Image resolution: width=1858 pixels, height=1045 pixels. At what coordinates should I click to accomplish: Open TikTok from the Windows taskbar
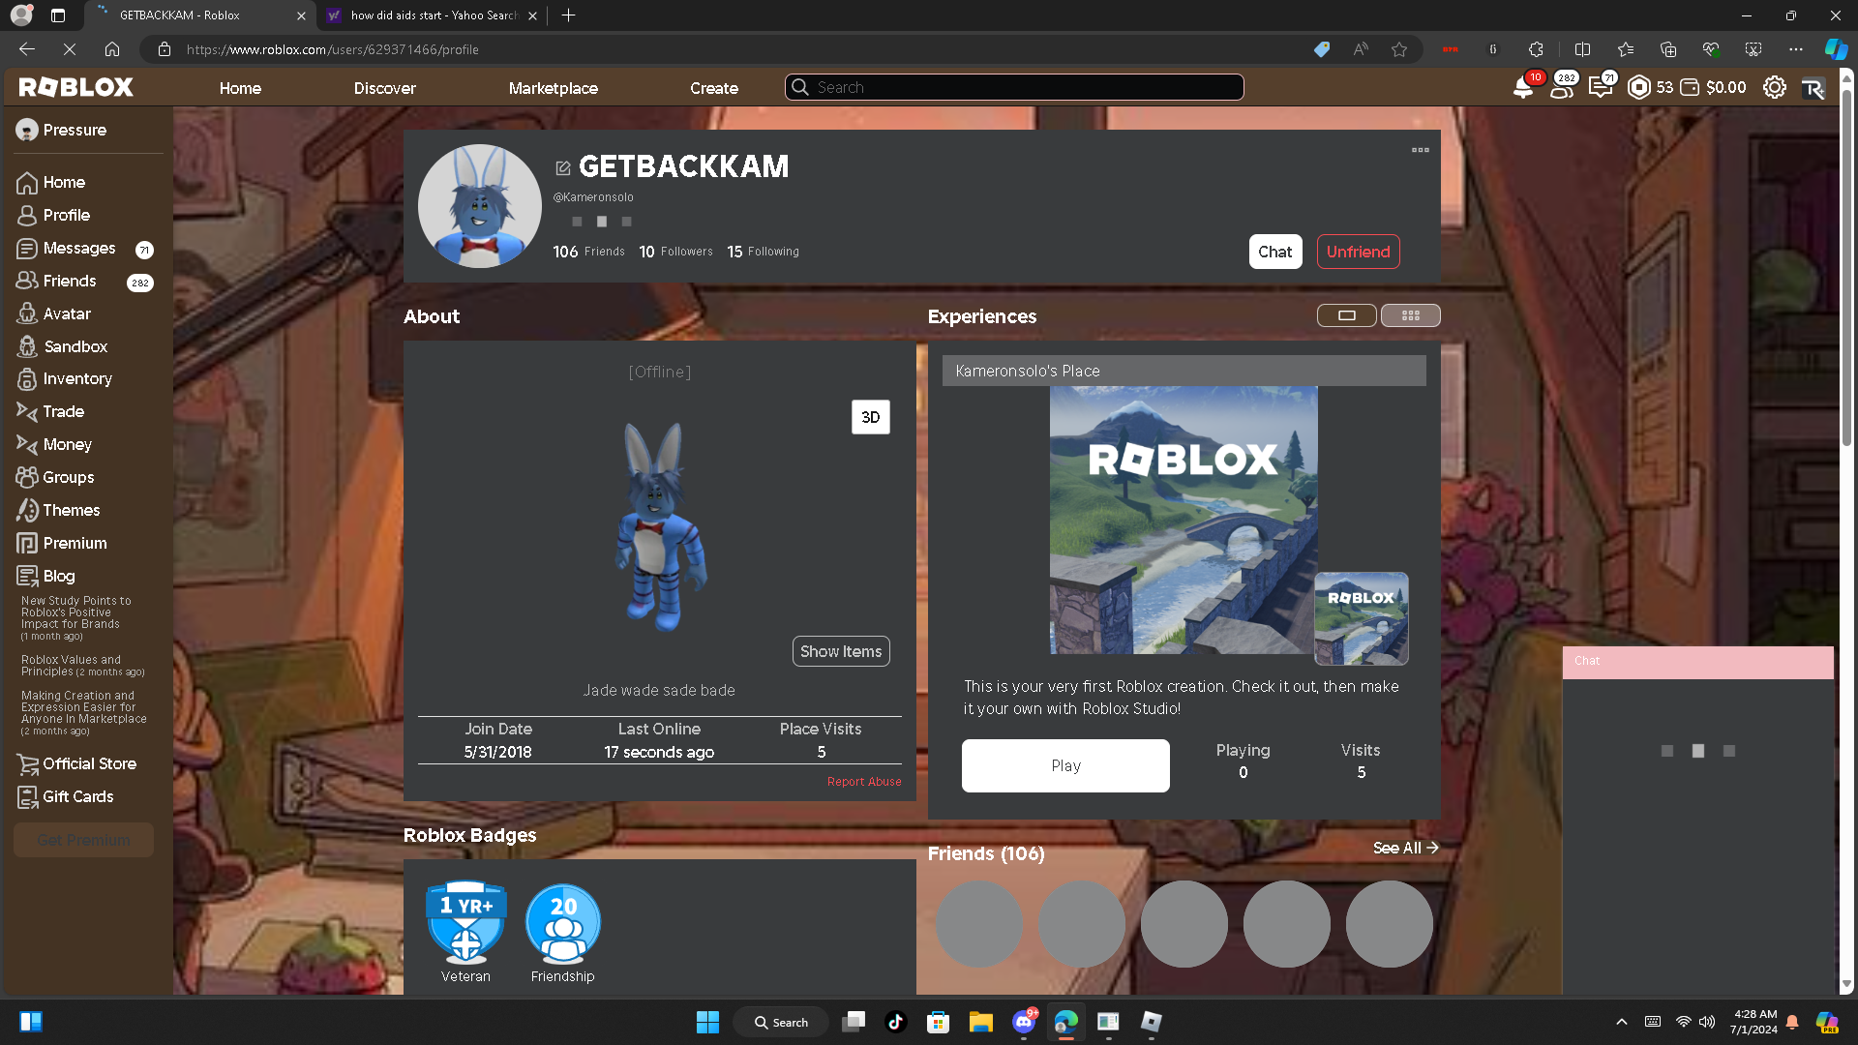[x=896, y=1022]
